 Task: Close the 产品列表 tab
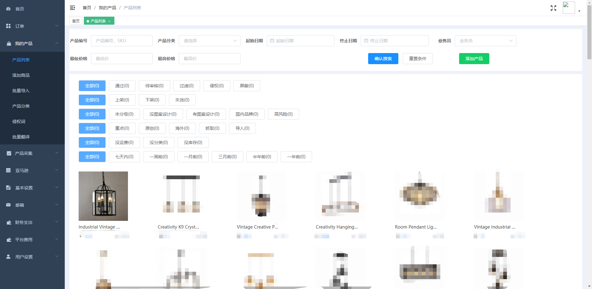(x=109, y=21)
